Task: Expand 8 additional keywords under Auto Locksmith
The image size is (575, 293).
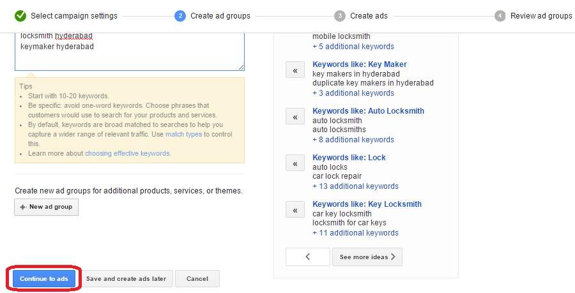Action: point(353,140)
